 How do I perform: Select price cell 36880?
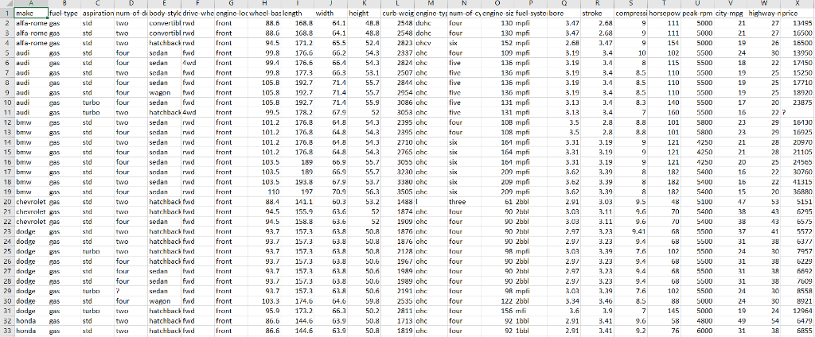coord(797,192)
